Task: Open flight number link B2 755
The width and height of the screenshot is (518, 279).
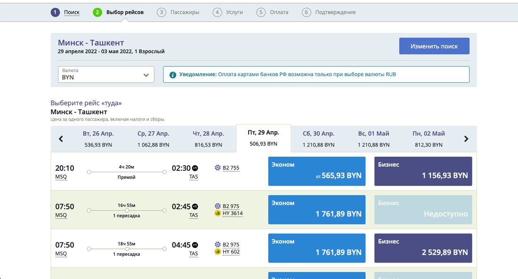Action: click(x=231, y=168)
